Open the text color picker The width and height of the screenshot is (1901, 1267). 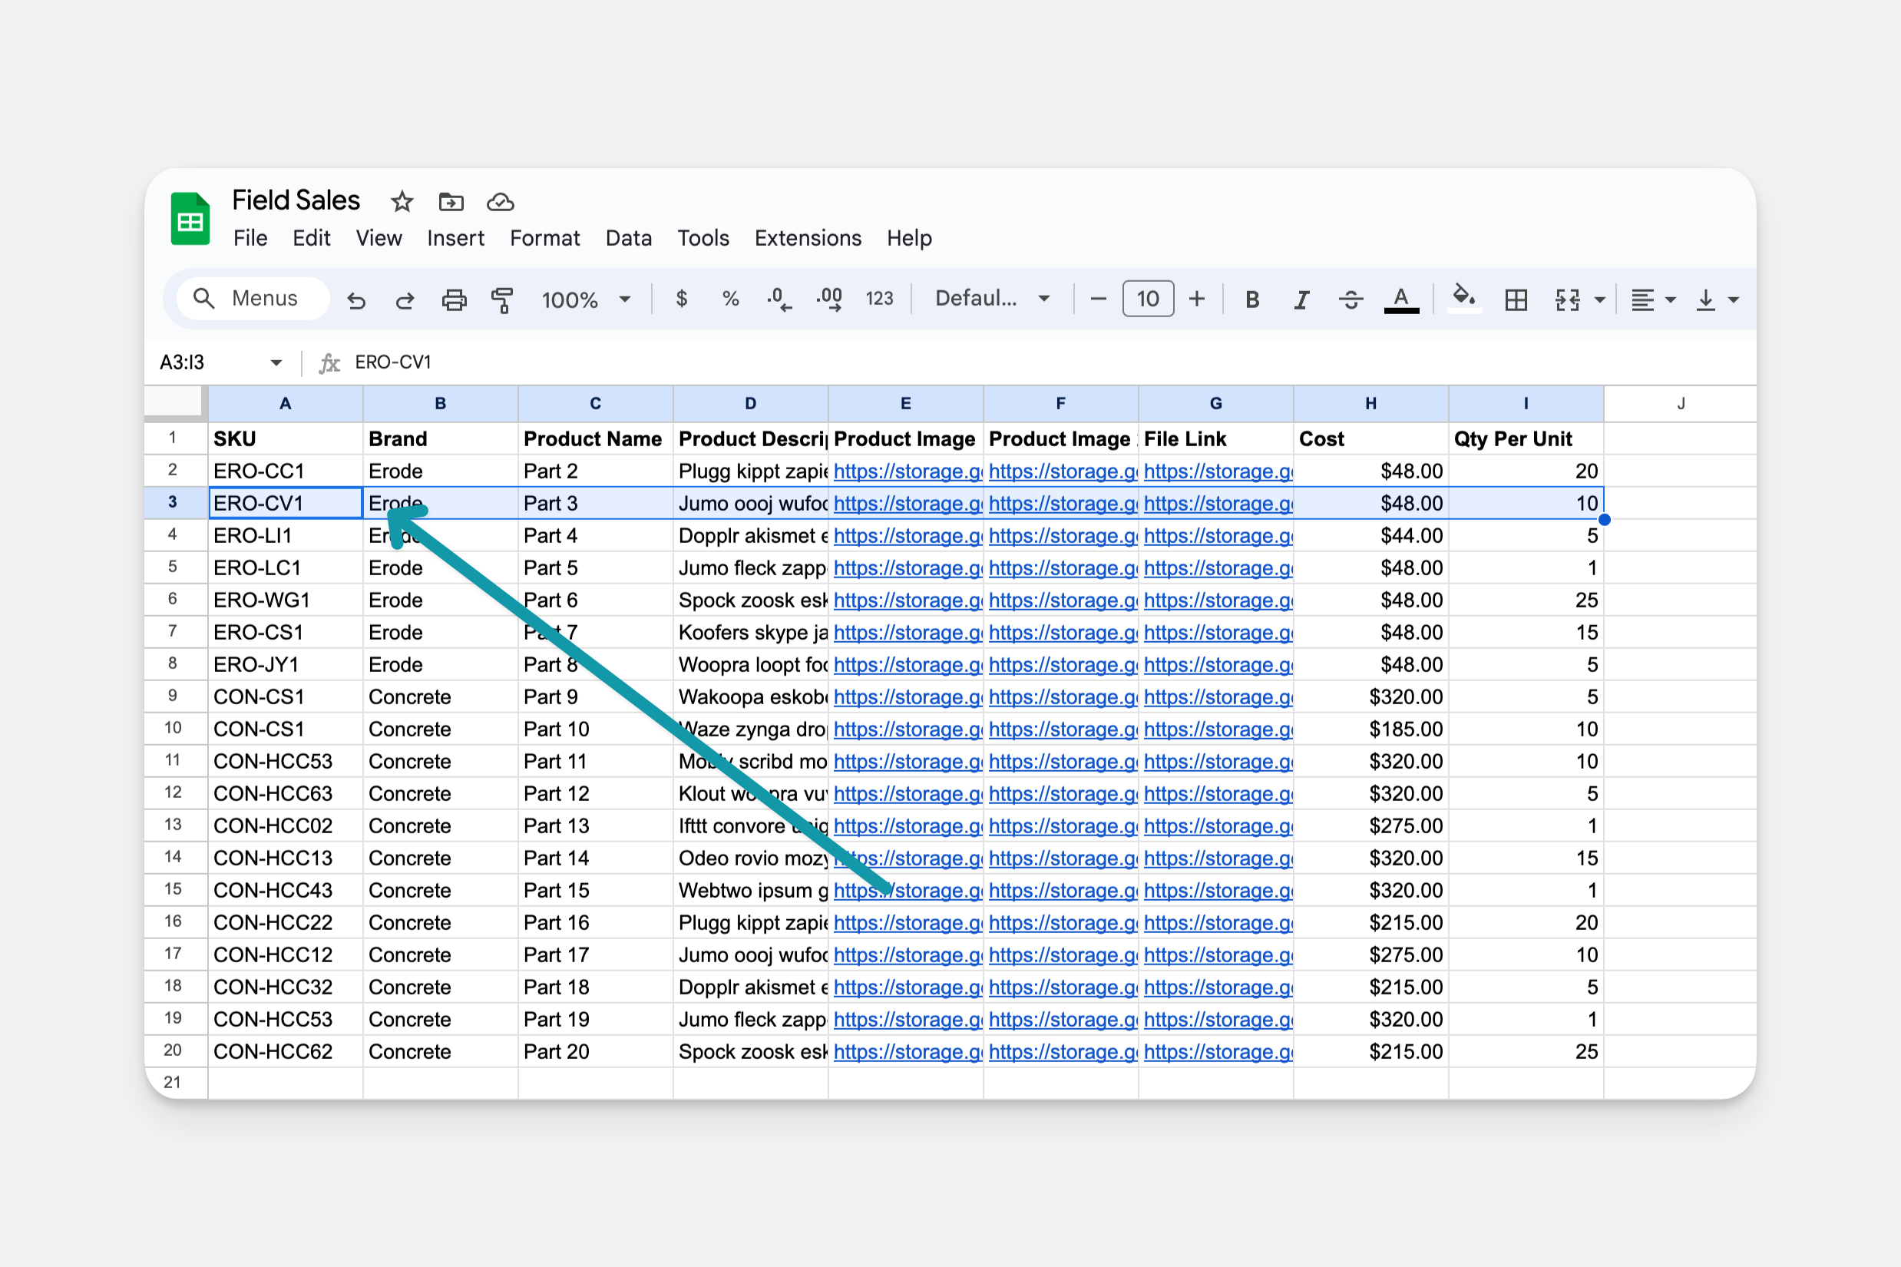pyautogui.click(x=1402, y=299)
